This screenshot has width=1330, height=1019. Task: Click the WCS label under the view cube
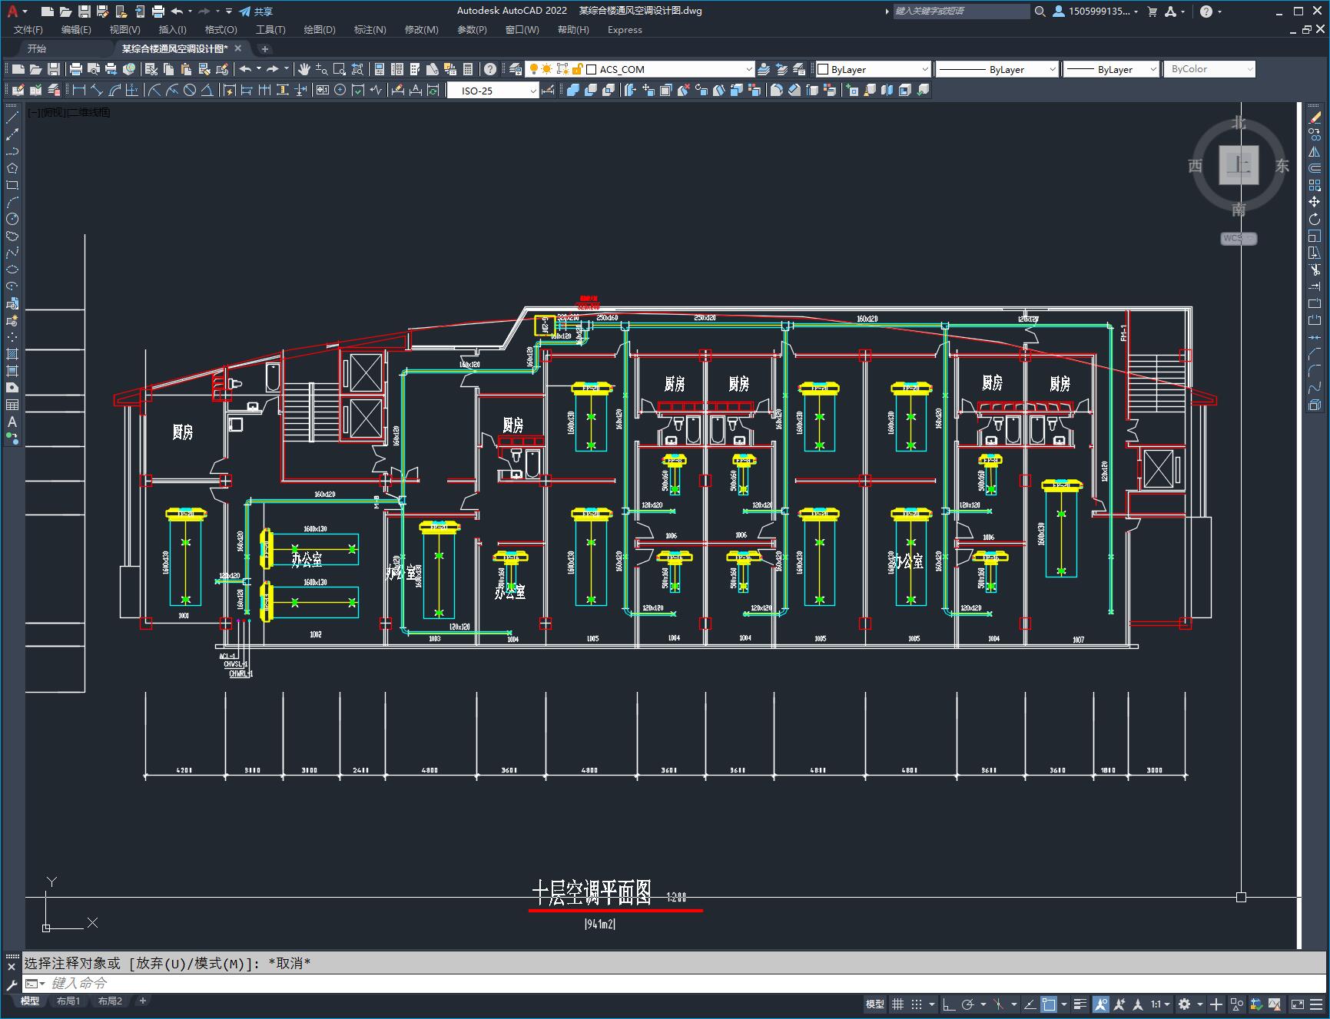1239,239
